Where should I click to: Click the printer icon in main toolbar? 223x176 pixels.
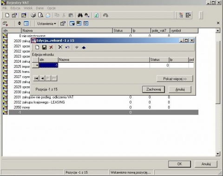click(x=33, y=15)
